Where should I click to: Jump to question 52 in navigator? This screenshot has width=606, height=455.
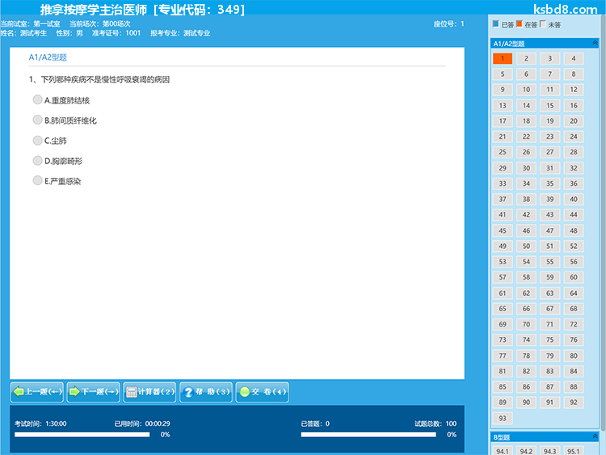point(574,246)
